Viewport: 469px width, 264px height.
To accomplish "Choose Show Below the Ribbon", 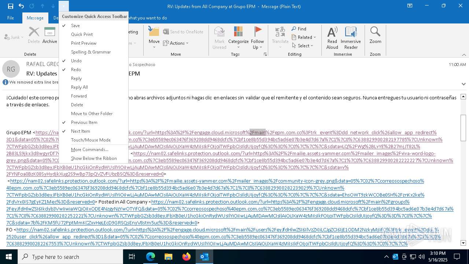I will 94,158.
